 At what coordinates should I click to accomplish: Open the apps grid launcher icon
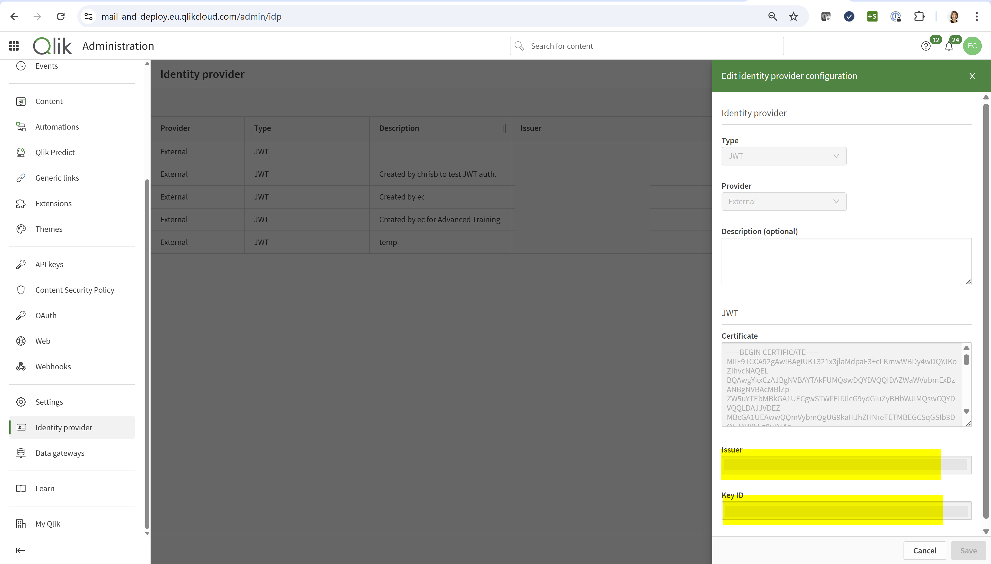14,46
